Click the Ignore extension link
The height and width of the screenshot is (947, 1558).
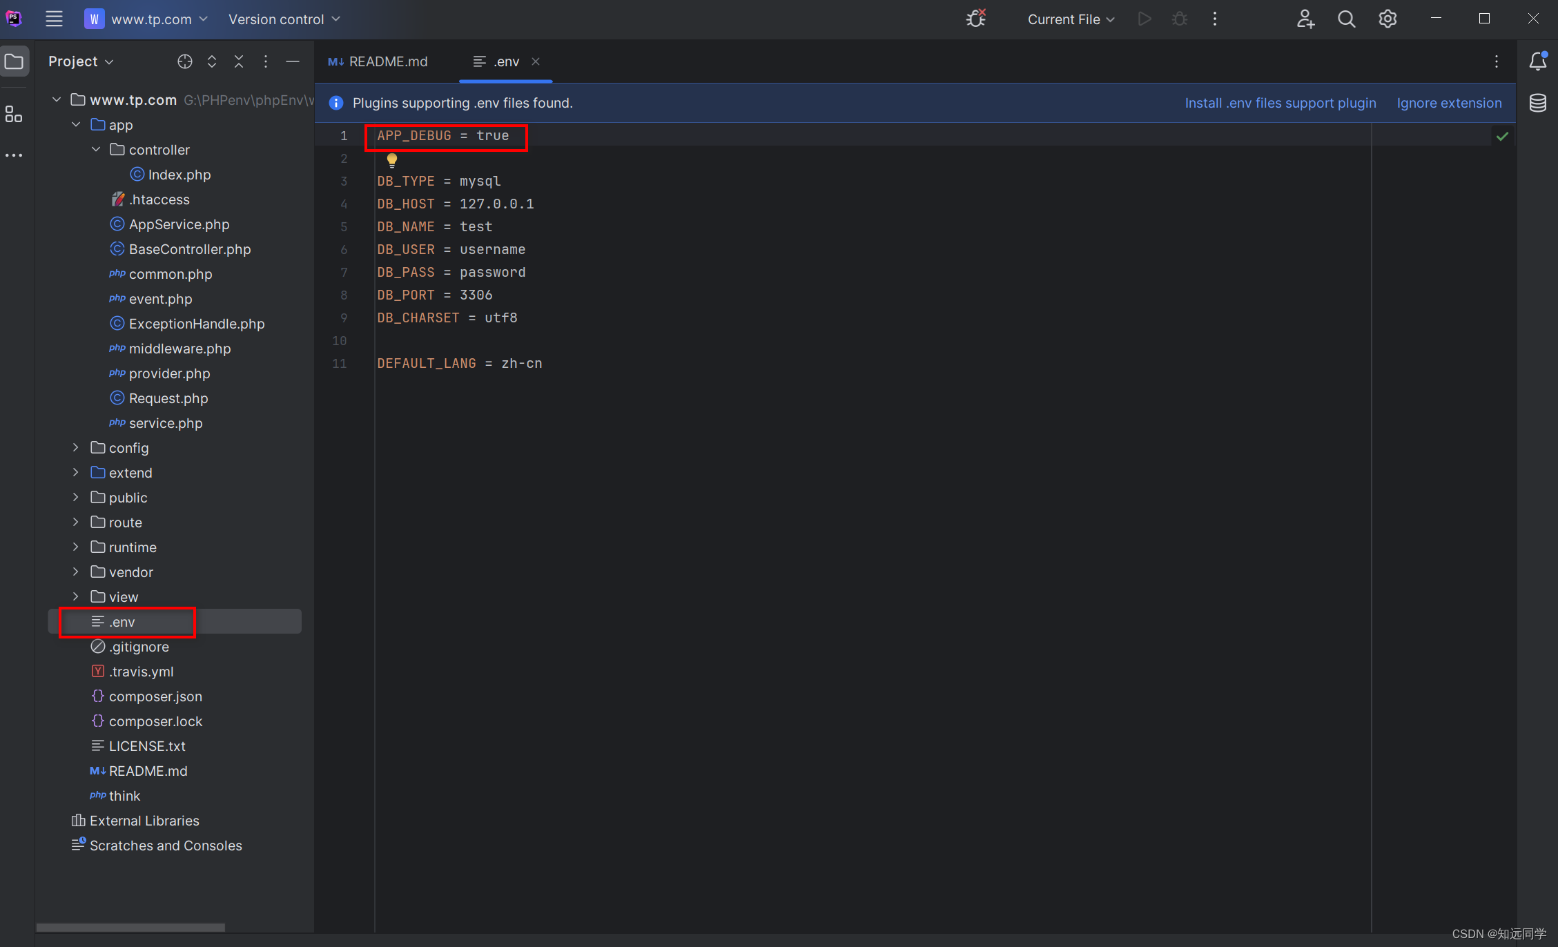[1449, 103]
